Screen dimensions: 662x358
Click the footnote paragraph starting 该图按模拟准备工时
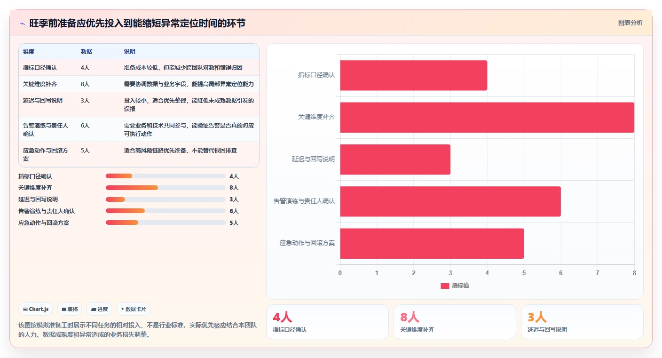(x=138, y=330)
